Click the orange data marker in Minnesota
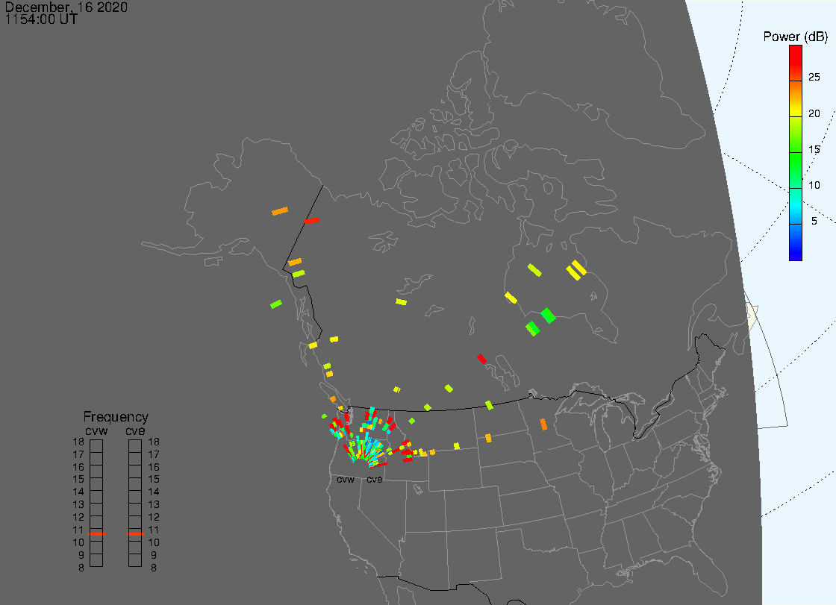836x605 pixels. (543, 424)
